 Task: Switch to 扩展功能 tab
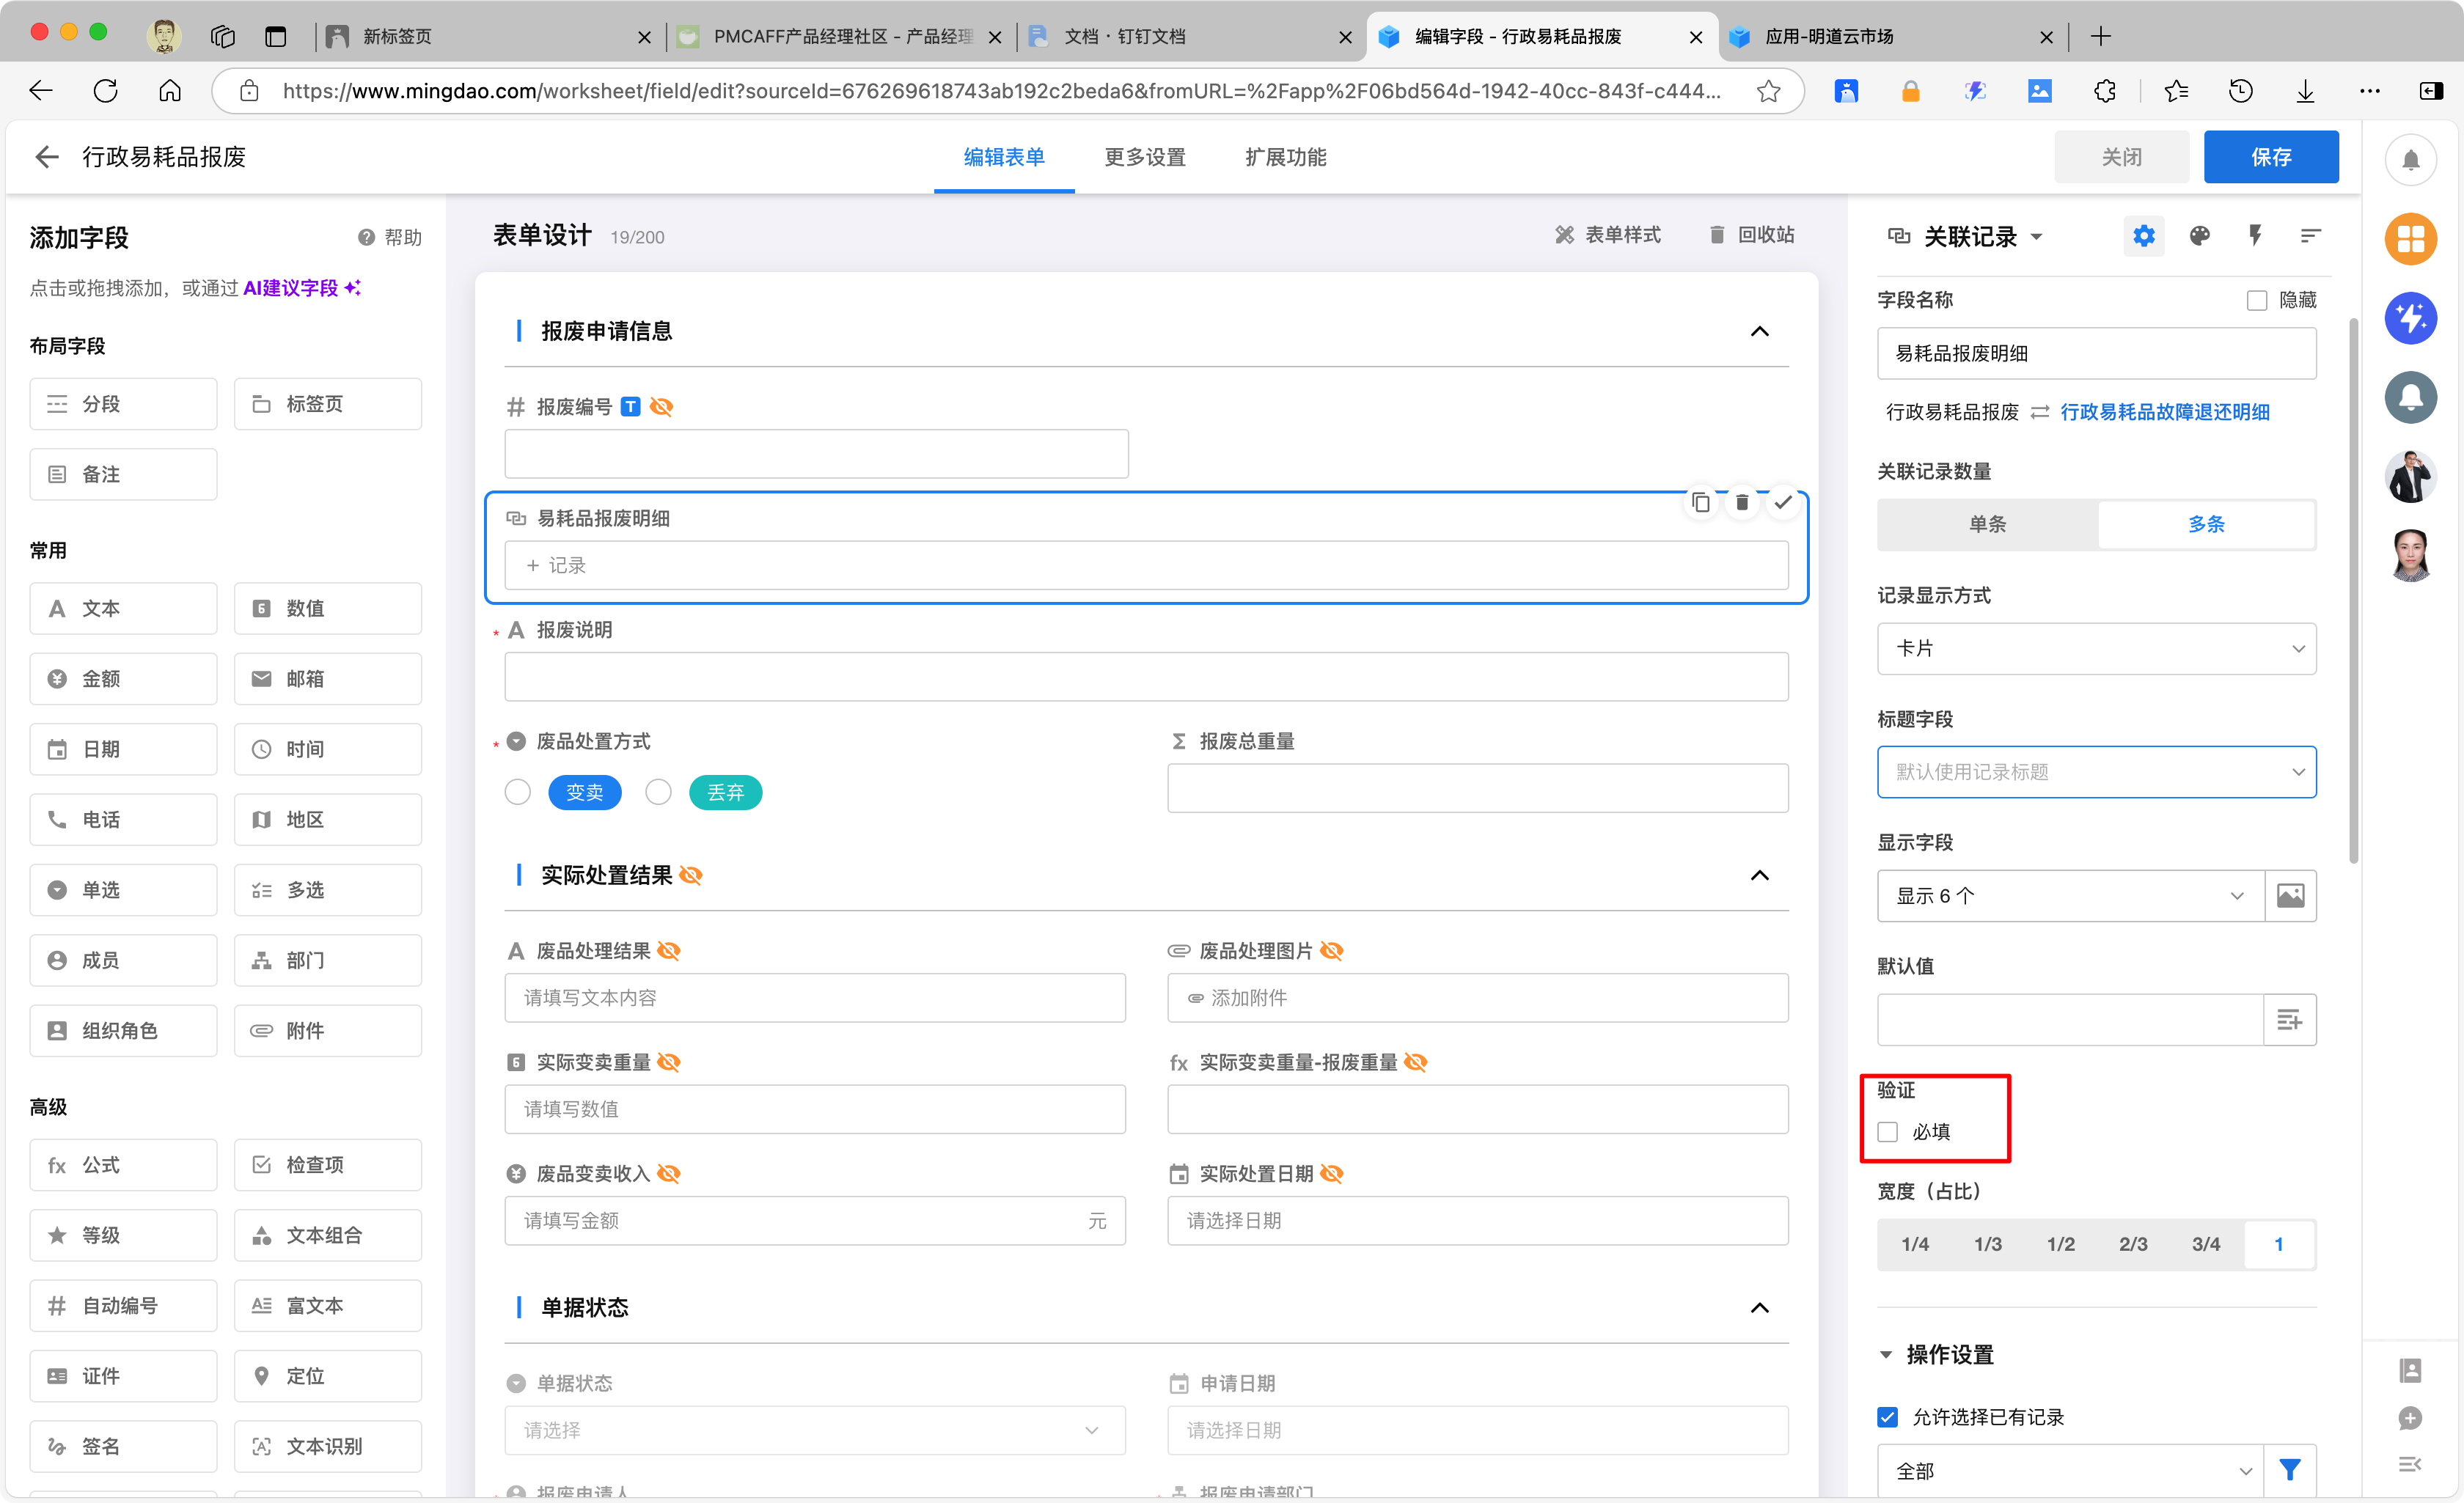pyautogui.click(x=1285, y=157)
